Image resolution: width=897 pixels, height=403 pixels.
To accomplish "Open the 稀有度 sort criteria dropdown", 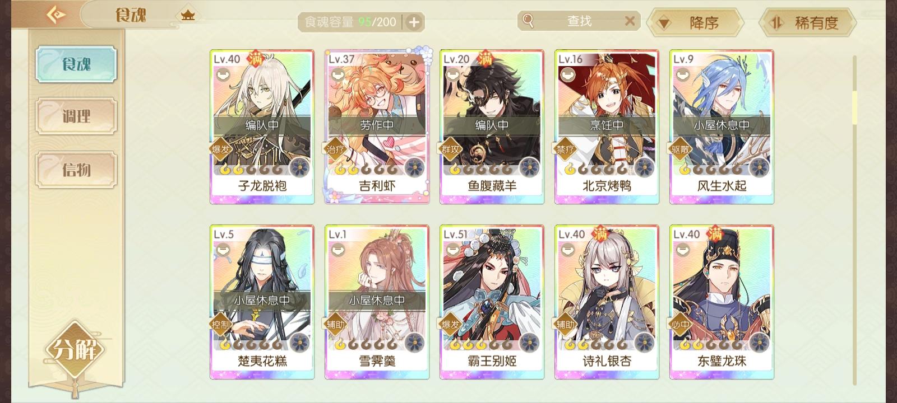I will tap(807, 22).
